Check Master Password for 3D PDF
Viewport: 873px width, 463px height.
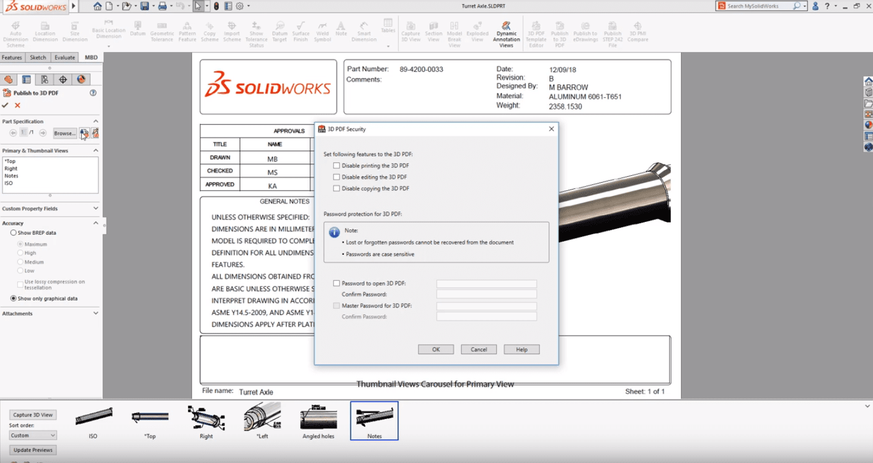point(337,306)
